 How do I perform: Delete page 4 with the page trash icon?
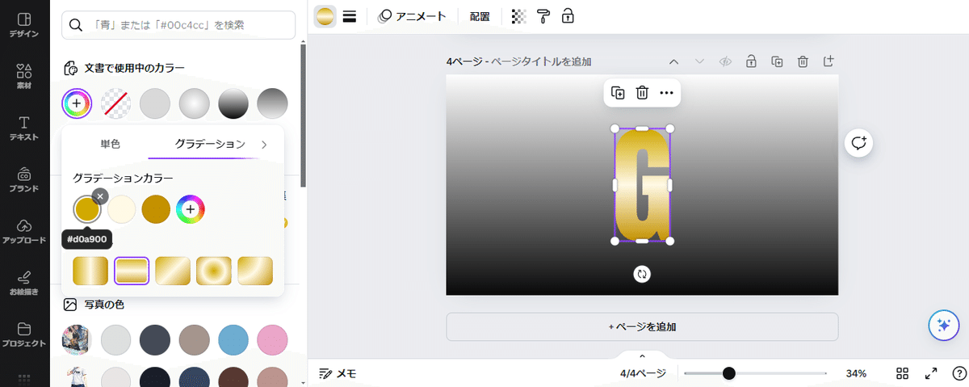tap(803, 61)
